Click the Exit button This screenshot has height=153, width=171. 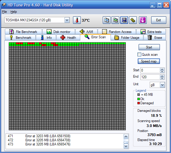click(x=158, y=20)
